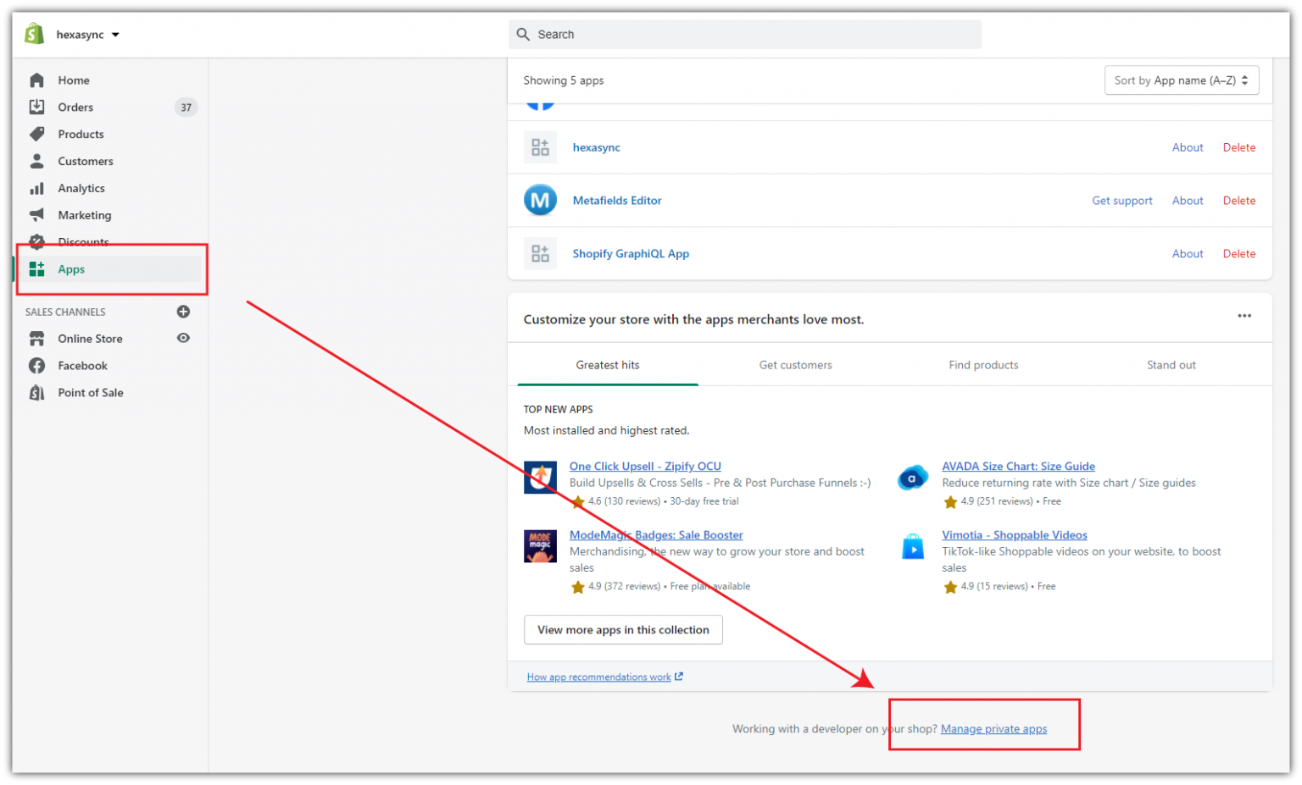Open the Home icon in sidebar
This screenshot has height=785, width=1302.
tap(36, 80)
